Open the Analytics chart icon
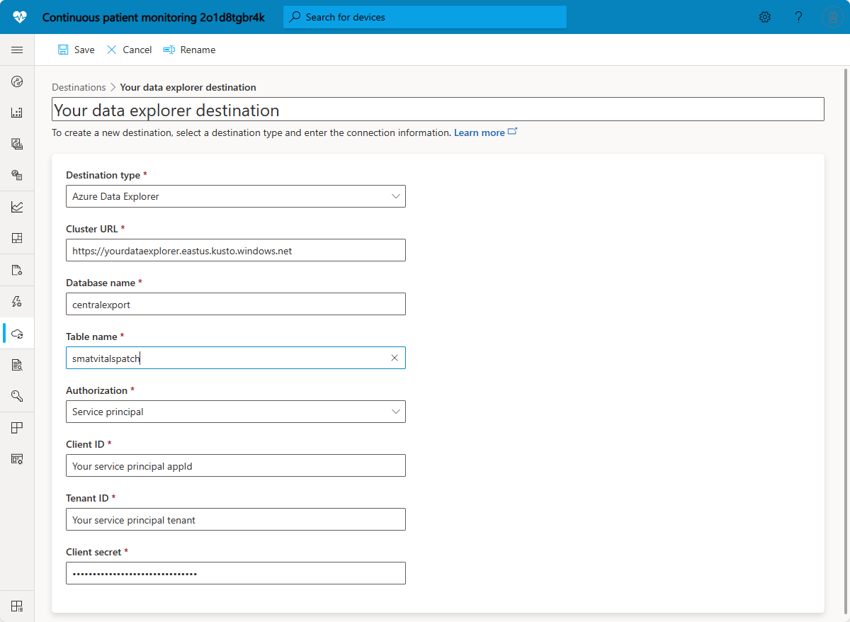This screenshot has width=850, height=622. pos(17,206)
